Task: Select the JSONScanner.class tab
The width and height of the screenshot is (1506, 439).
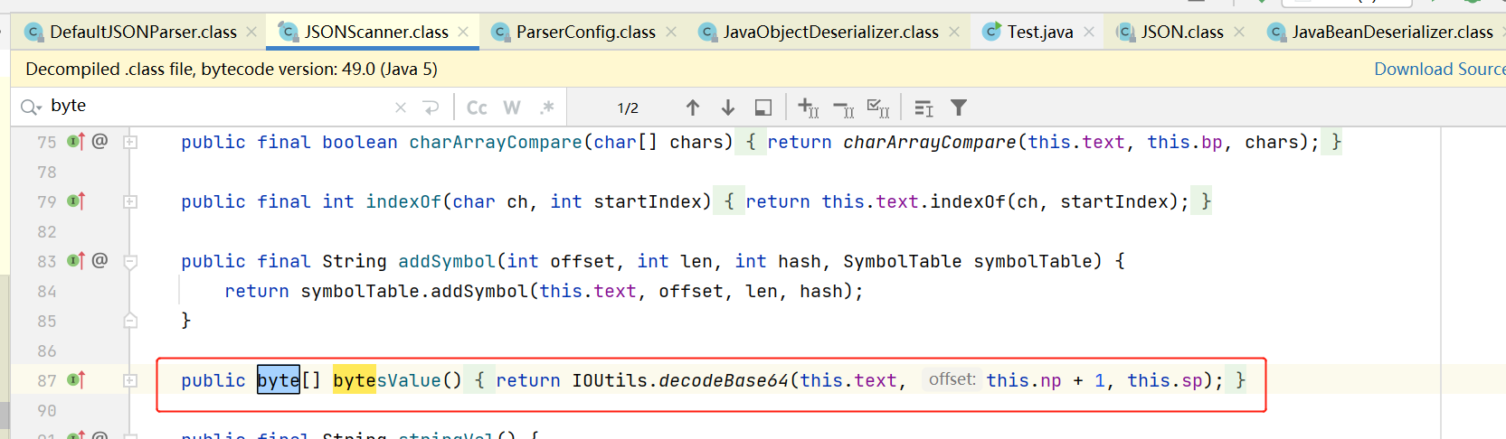Action: coord(375,32)
